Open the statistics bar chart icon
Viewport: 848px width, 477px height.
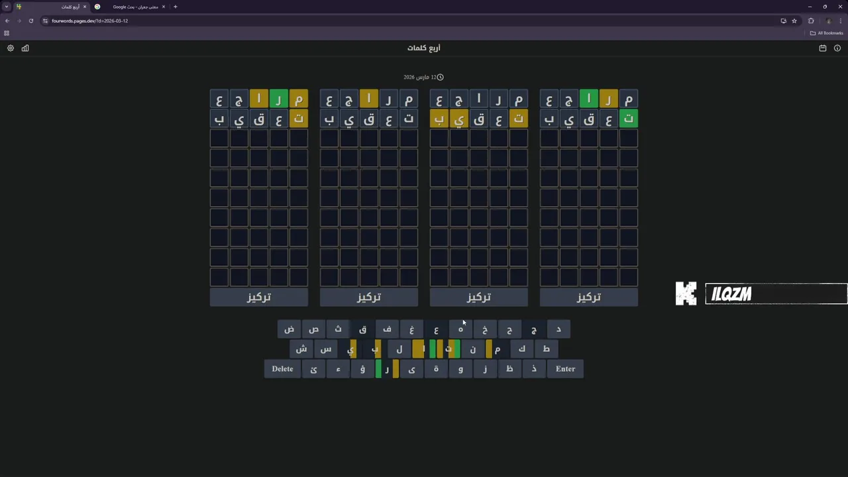coord(25,48)
